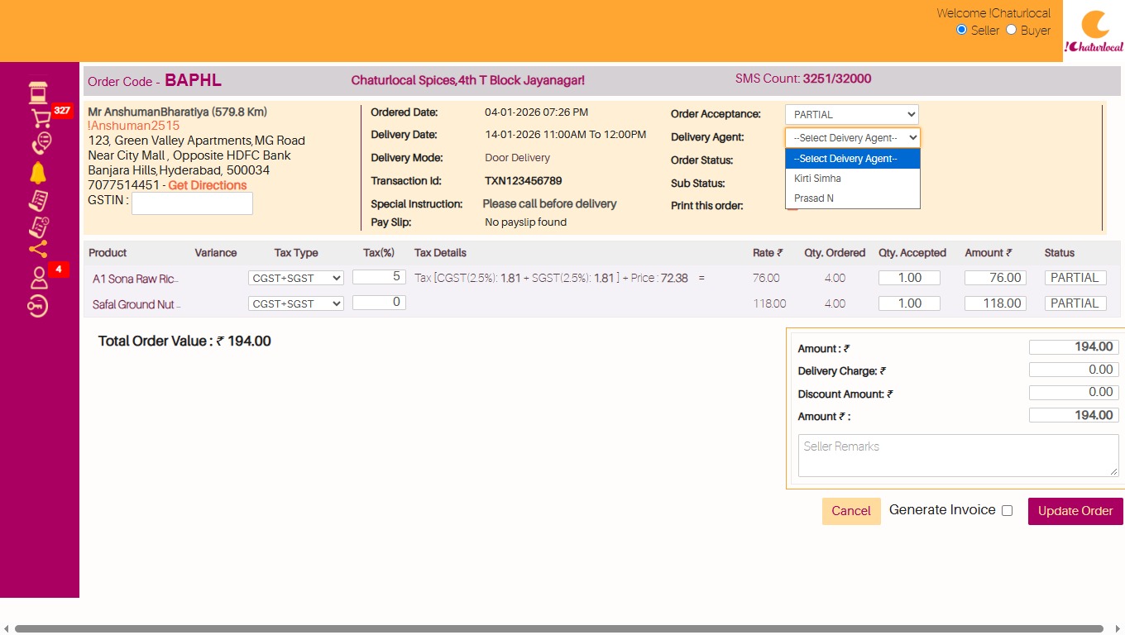Click the Amount field showing 118.00
The width and height of the screenshot is (1125, 635).
click(x=995, y=303)
